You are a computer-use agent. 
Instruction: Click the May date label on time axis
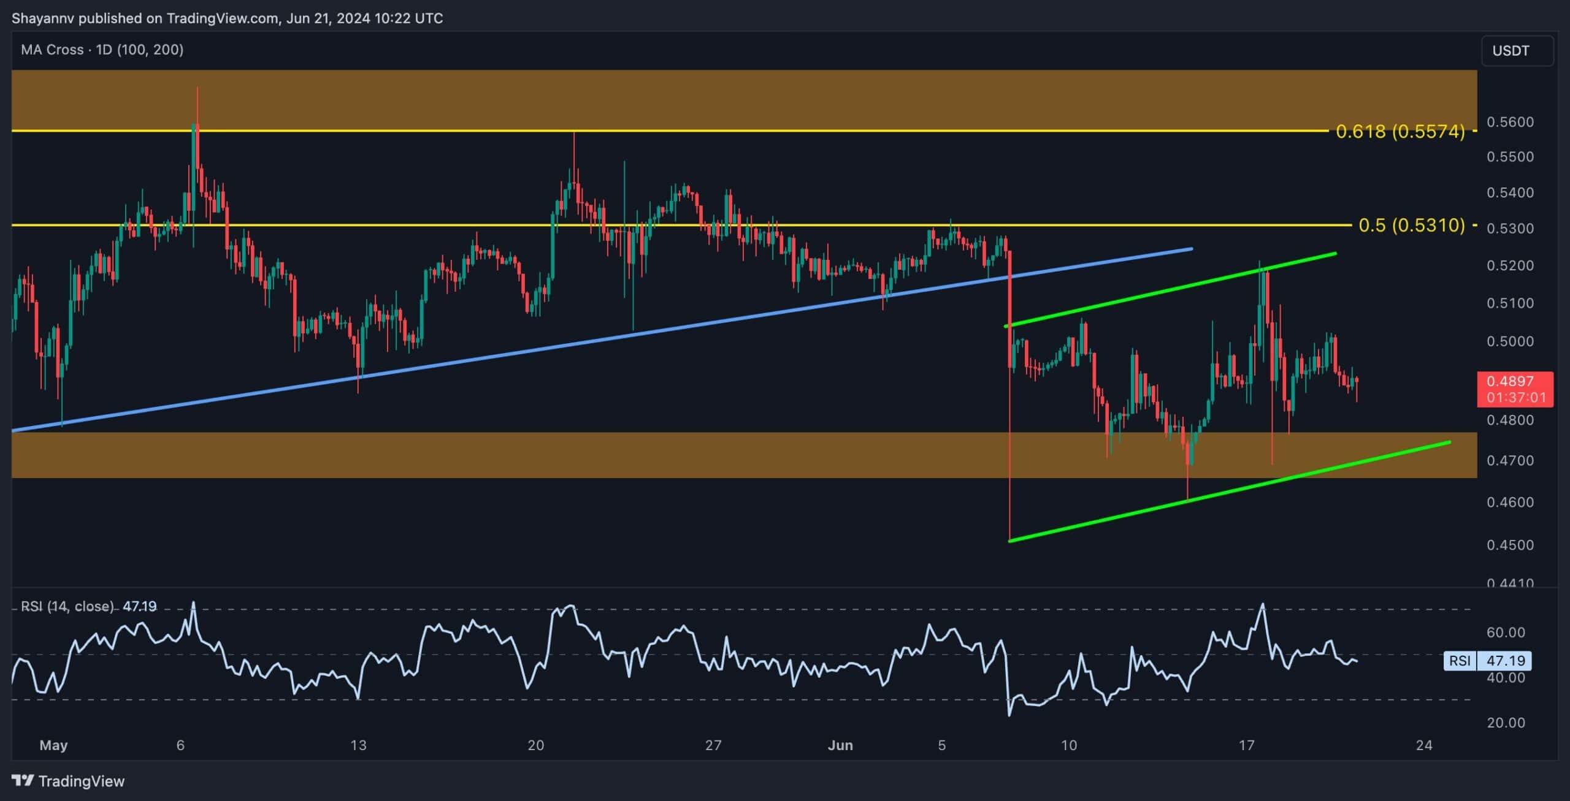[x=53, y=745]
